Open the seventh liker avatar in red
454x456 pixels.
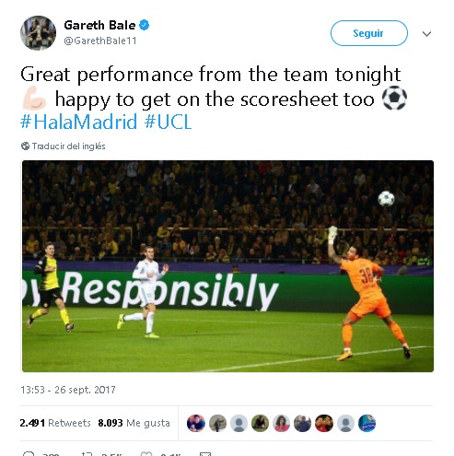[x=324, y=423]
